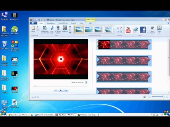Open the quick access toolbar customize arrow
Image resolution: width=170 pixels, height=127 pixels.
point(45,20)
